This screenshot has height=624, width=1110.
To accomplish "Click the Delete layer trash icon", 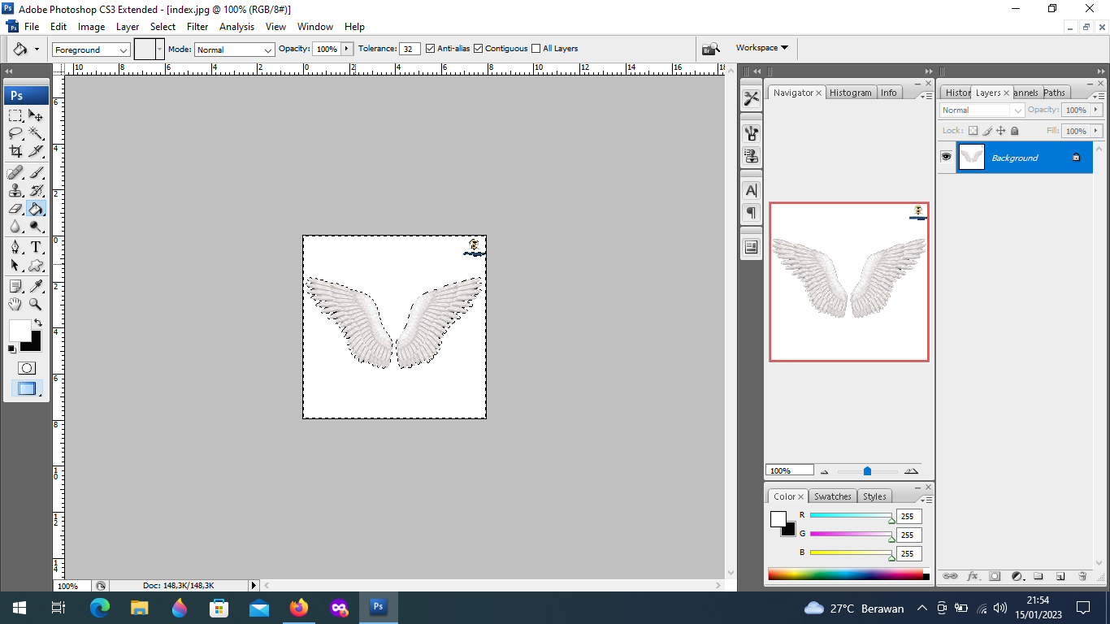I will pyautogui.click(x=1082, y=576).
